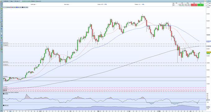This screenshot has width=211, height=112.
Task: Click the 30,027 price level label
Action: point(5,62)
